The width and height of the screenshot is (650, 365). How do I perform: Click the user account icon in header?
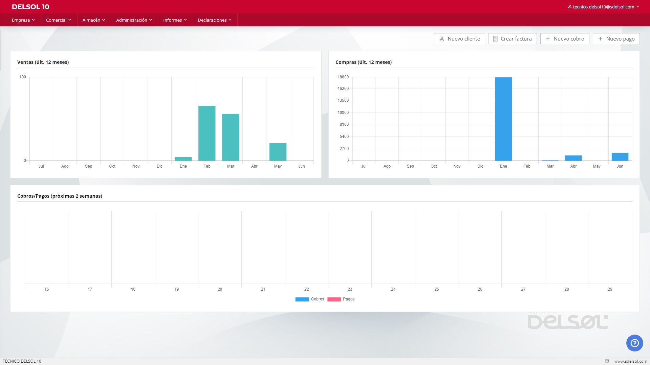570,7
